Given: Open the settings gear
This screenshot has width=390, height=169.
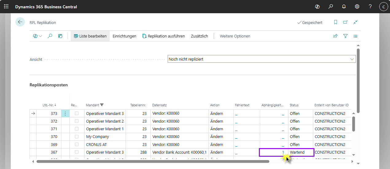Looking at the screenshot, I should 357,6.
